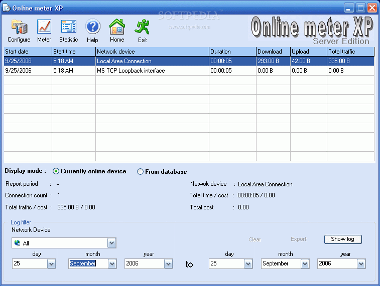Select the Local Area Connection row
This screenshot has width=380, height=286.
tap(189, 61)
